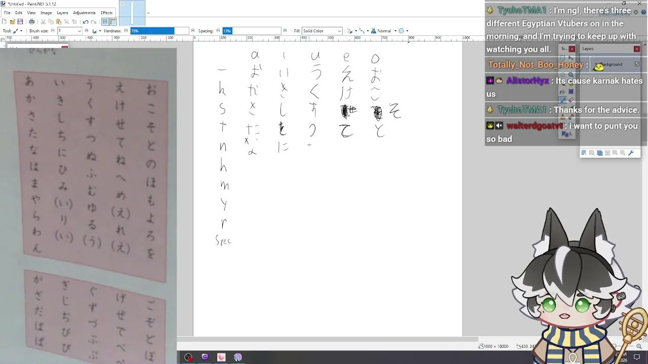Select the Zoom magnifier tool
Screen dimensions: 648x364
tap(571, 75)
